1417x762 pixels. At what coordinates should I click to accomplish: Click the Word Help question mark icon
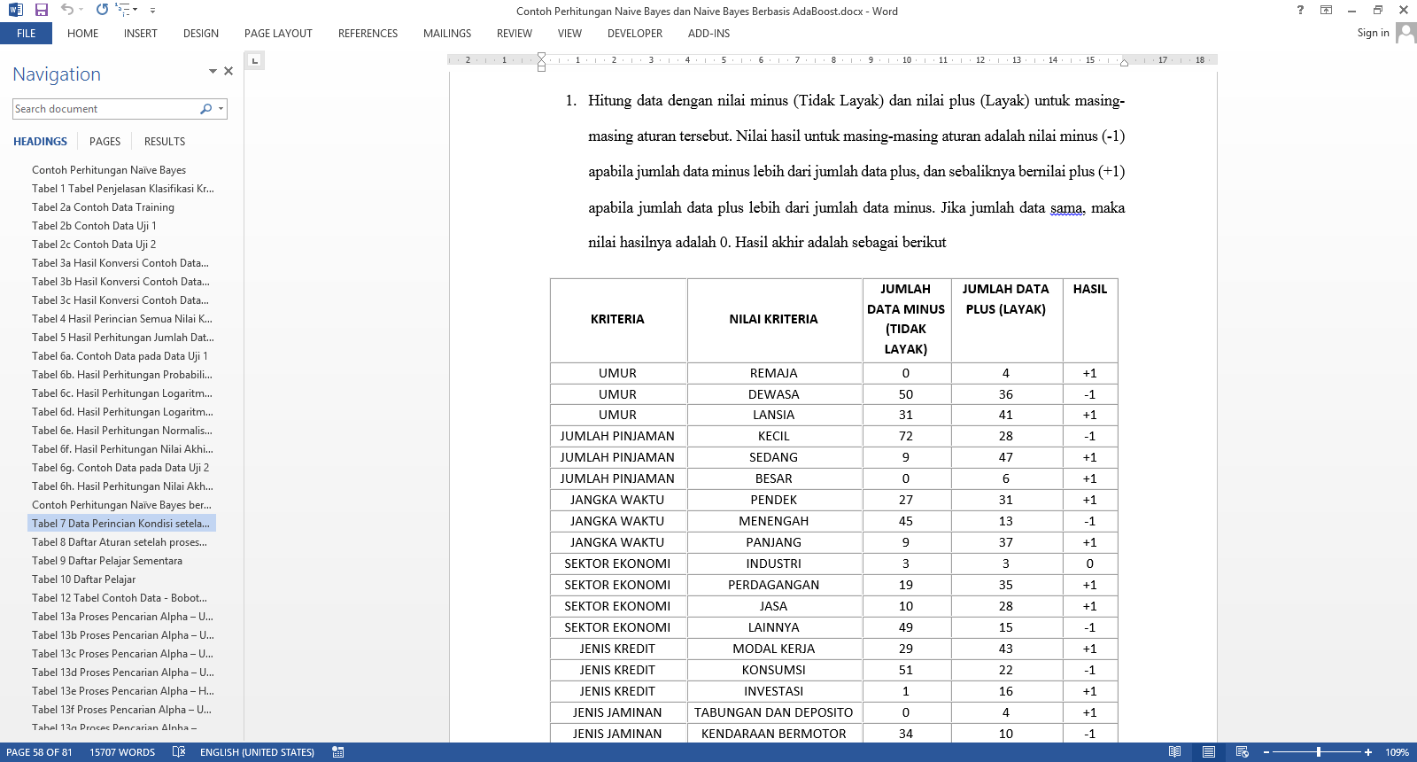click(1300, 10)
